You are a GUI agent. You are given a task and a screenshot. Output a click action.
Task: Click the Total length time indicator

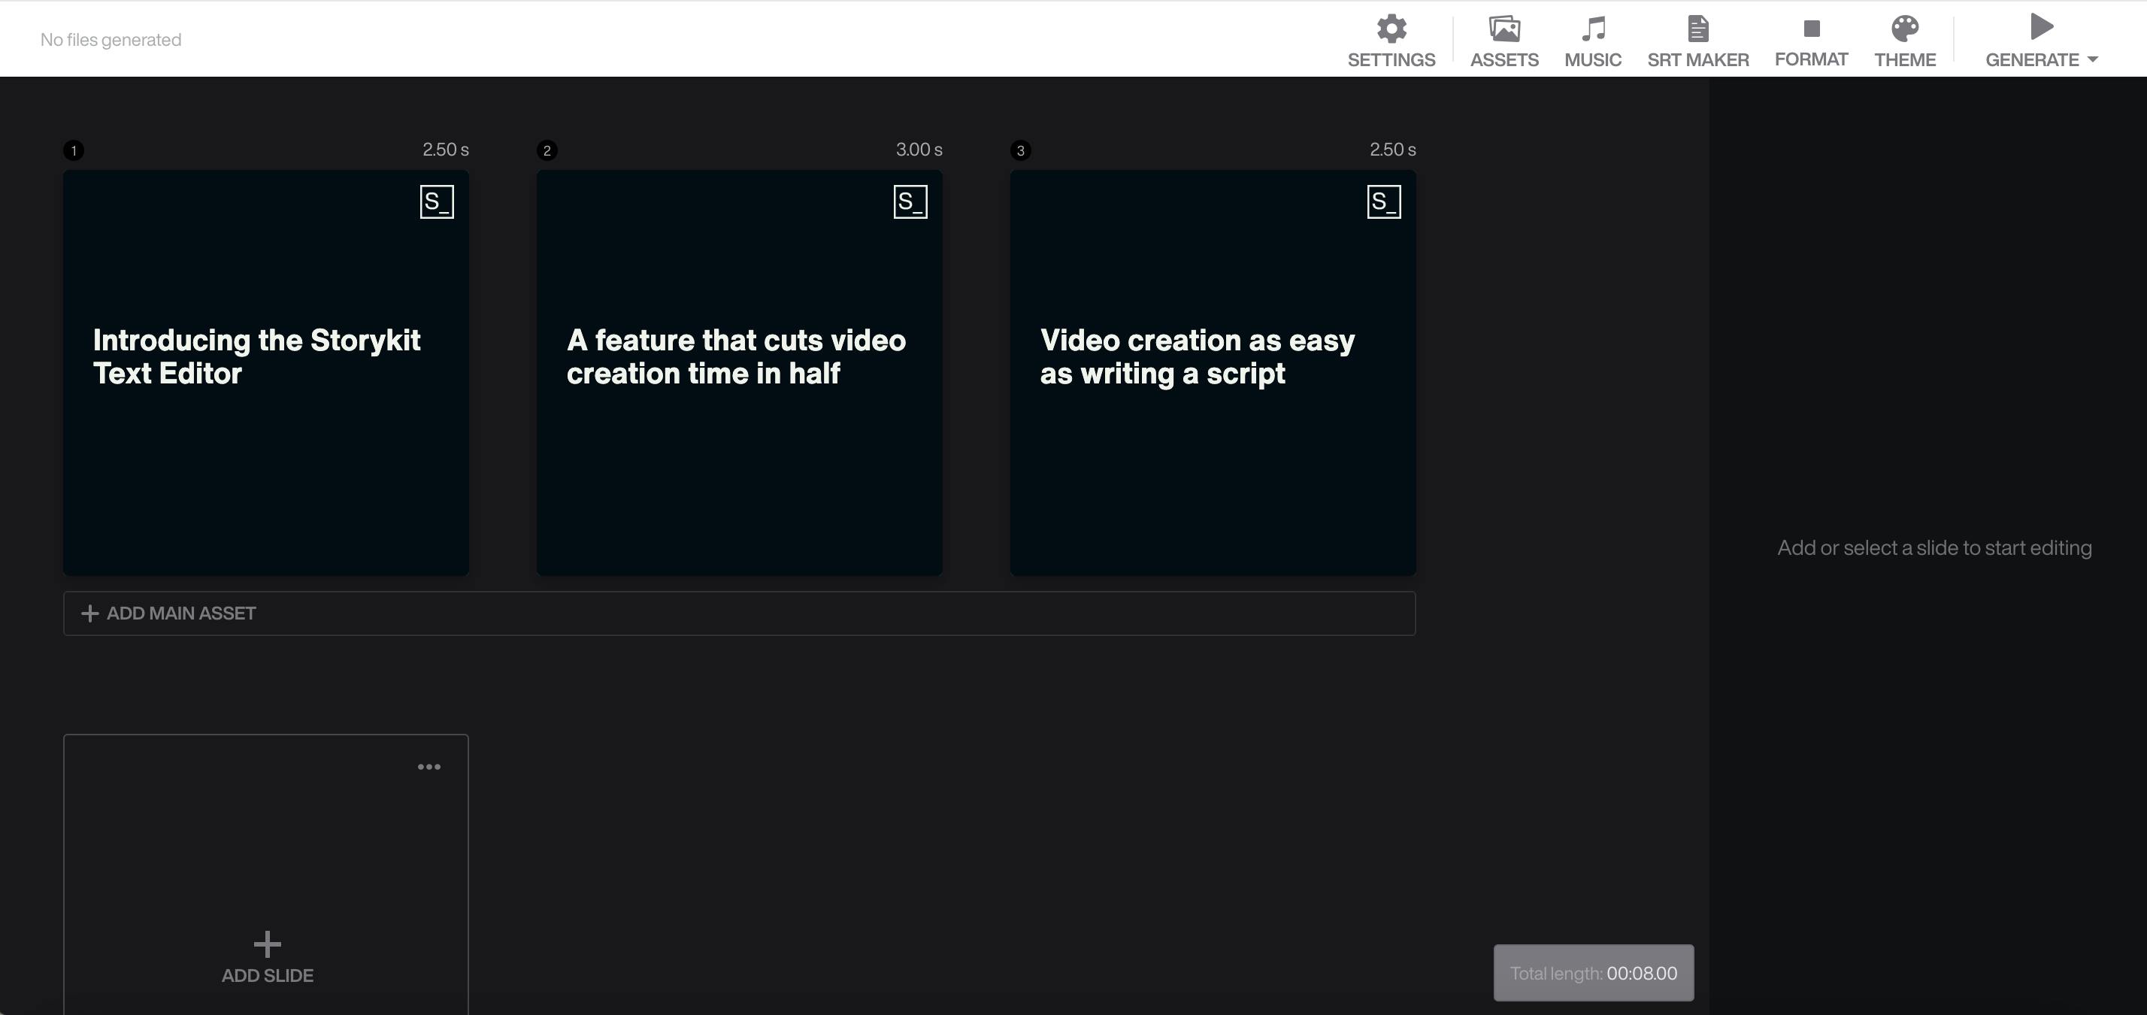point(1593,972)
